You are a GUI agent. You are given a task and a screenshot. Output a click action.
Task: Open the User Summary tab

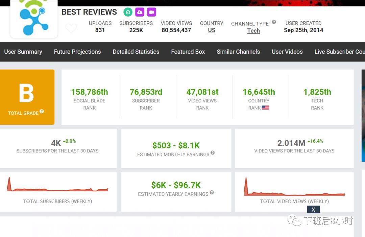click(x=23, y=52)
